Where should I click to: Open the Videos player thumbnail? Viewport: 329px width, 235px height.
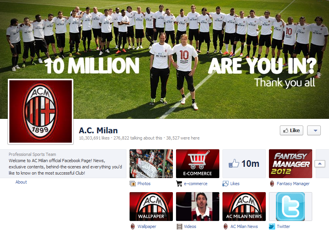pyautogui.click(x=197, y=207)
